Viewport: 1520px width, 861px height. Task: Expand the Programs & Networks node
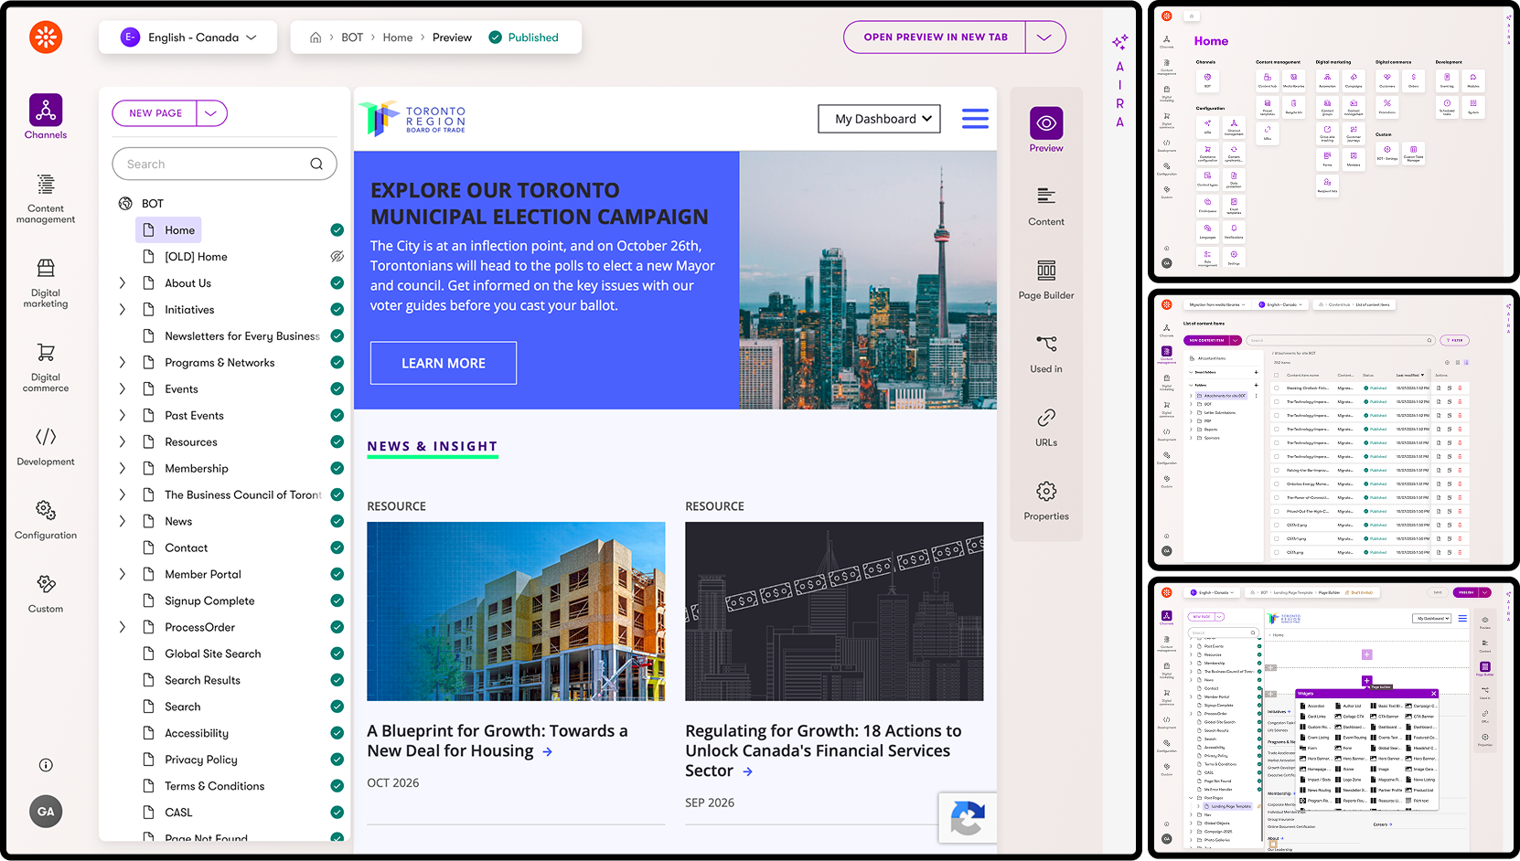click(123, 363)
